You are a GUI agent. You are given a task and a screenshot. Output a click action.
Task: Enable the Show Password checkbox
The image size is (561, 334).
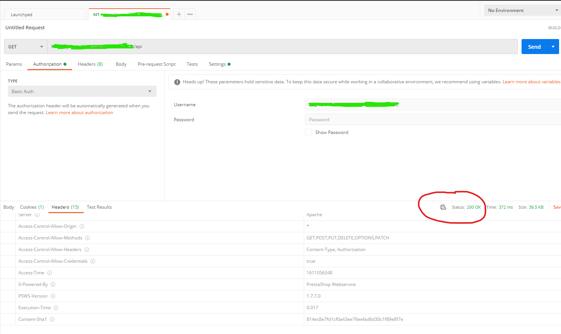pos(308,132)
